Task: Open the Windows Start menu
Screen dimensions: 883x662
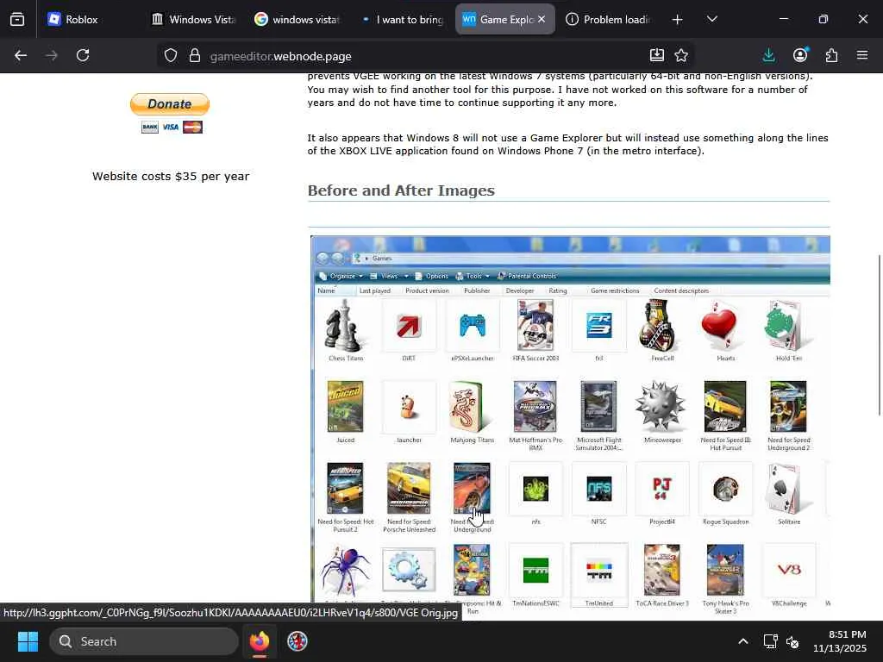Action: pos(28,641)
